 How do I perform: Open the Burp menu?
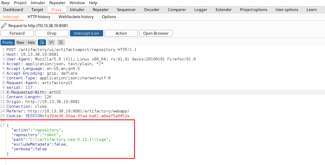[x=6, y=3]
